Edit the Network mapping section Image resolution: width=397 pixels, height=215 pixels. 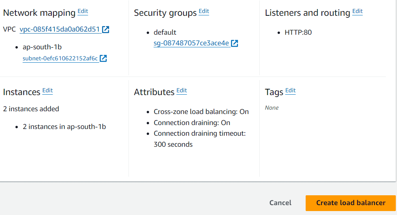[x=83, y=11]
